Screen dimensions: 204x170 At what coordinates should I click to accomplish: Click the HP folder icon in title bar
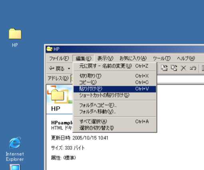(50, 49)
